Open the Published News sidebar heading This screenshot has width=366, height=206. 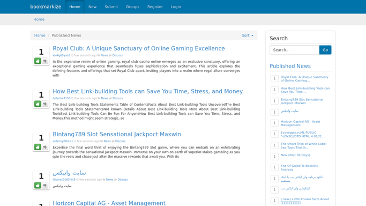[290, 66]
